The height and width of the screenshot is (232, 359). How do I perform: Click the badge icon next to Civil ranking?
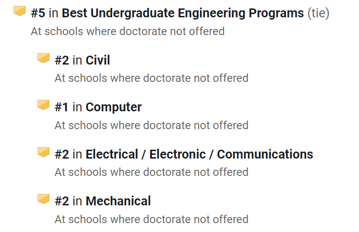coord(43,58)
